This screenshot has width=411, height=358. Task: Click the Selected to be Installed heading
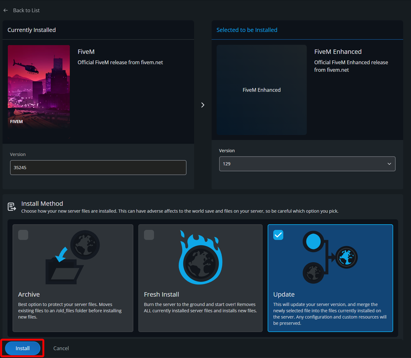pyautogui.click(x=247, y=30)
